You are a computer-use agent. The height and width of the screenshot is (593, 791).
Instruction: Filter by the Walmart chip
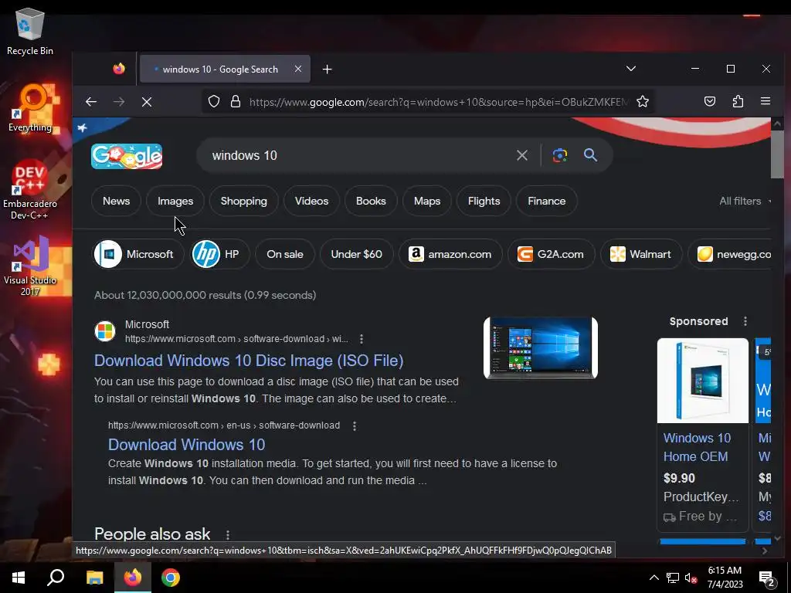pyautogui.click(x=640, y=254)
